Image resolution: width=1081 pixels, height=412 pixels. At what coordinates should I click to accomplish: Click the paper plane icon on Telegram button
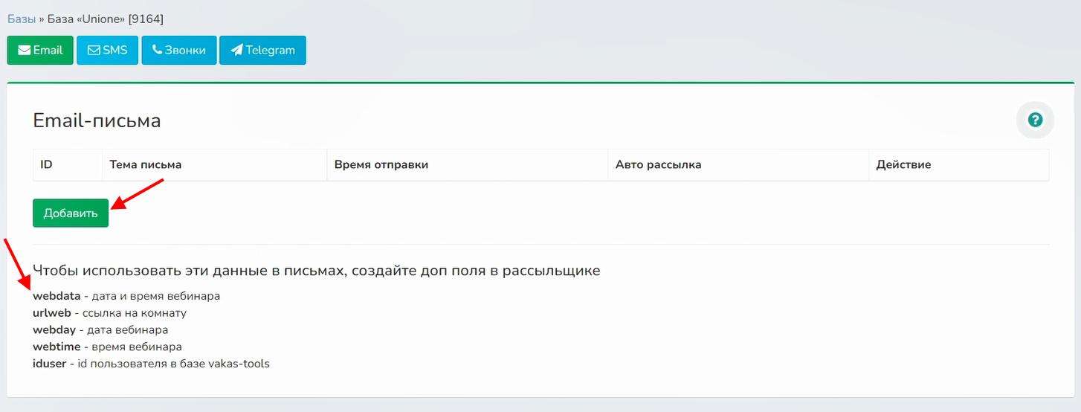tap(236, 51)
